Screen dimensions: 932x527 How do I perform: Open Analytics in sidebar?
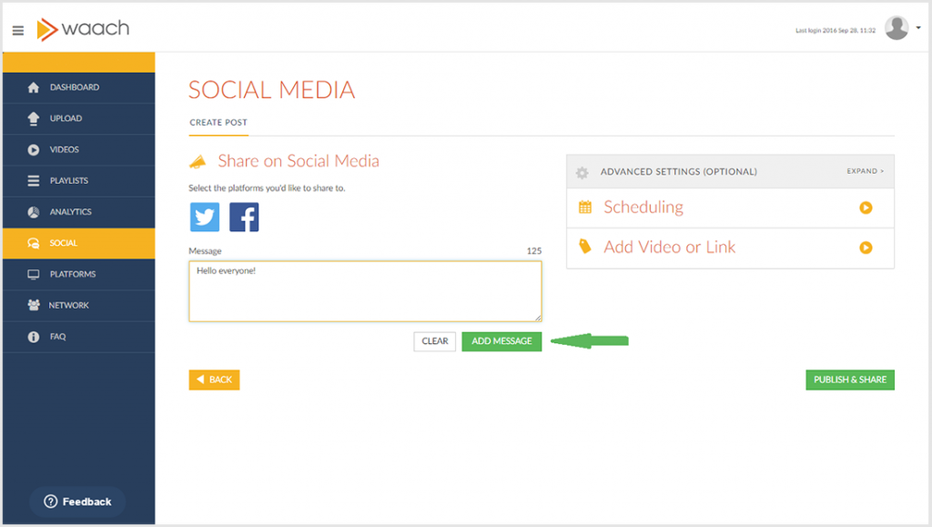pos(78,212)
